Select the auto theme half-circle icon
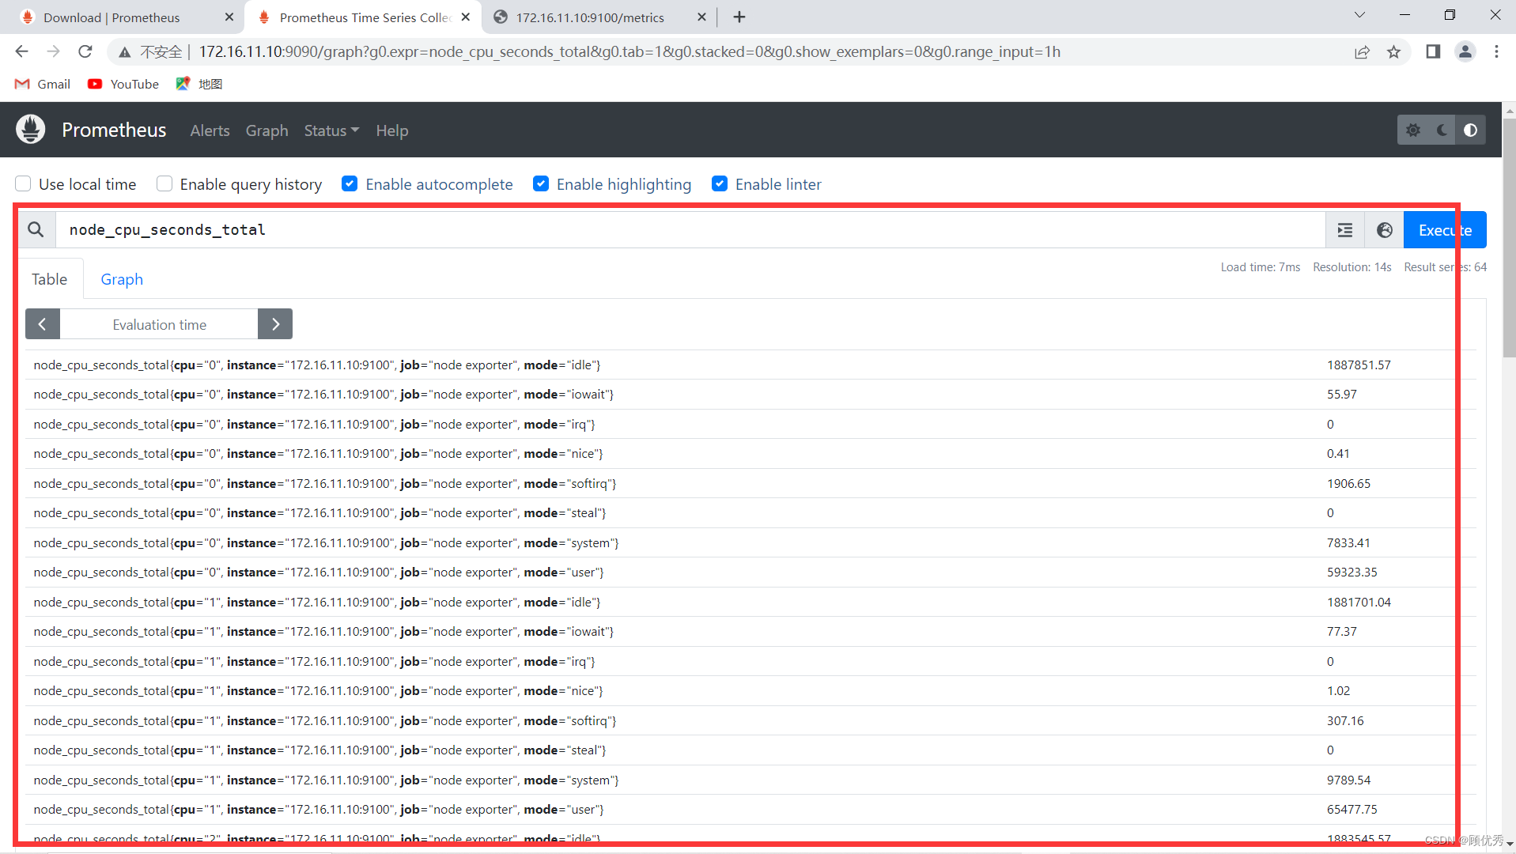This screenshot has width=1516, height=854. click(1470, 130)
